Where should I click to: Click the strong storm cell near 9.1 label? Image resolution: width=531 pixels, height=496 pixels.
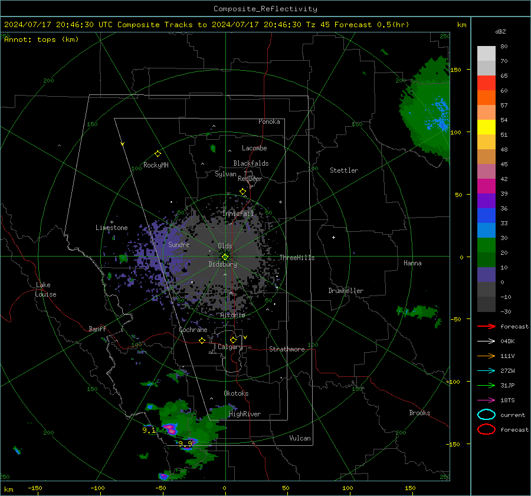[171, 429]
